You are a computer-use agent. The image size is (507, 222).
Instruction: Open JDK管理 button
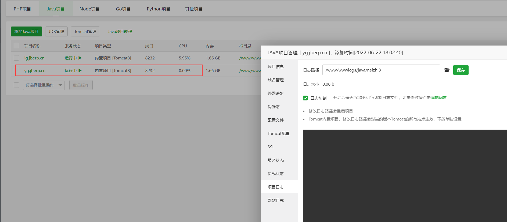pos(56,31)
